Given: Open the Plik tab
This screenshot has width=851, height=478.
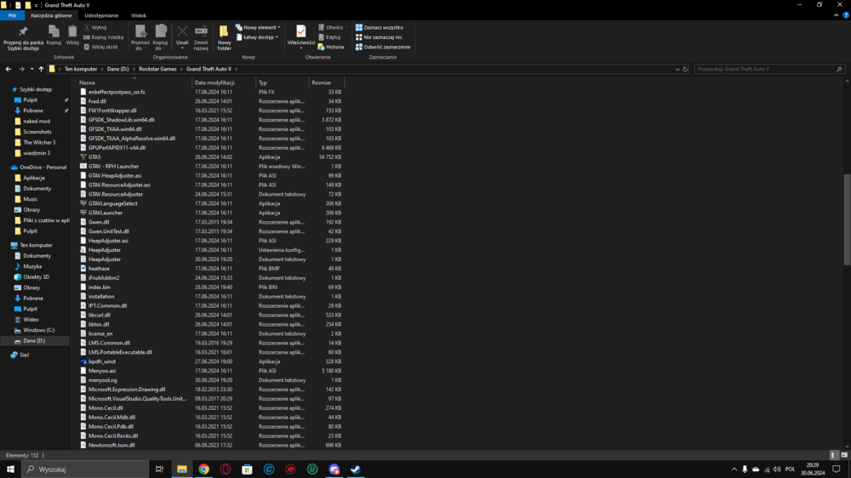Looking at the screenshot, I should 12,15.
